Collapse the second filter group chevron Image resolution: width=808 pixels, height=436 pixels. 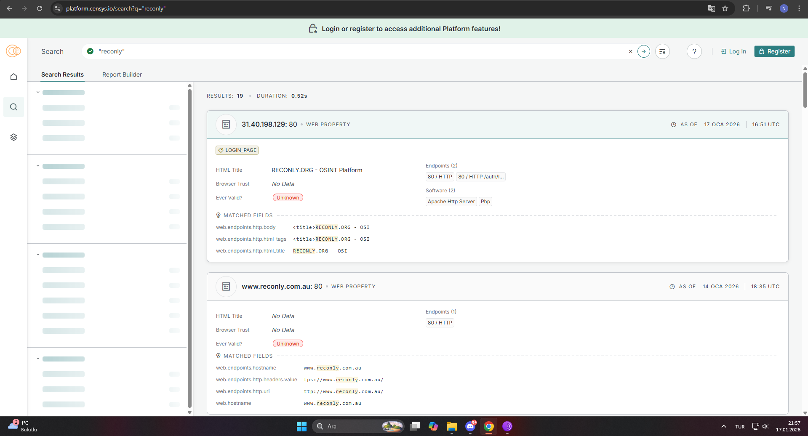[38, 166]
